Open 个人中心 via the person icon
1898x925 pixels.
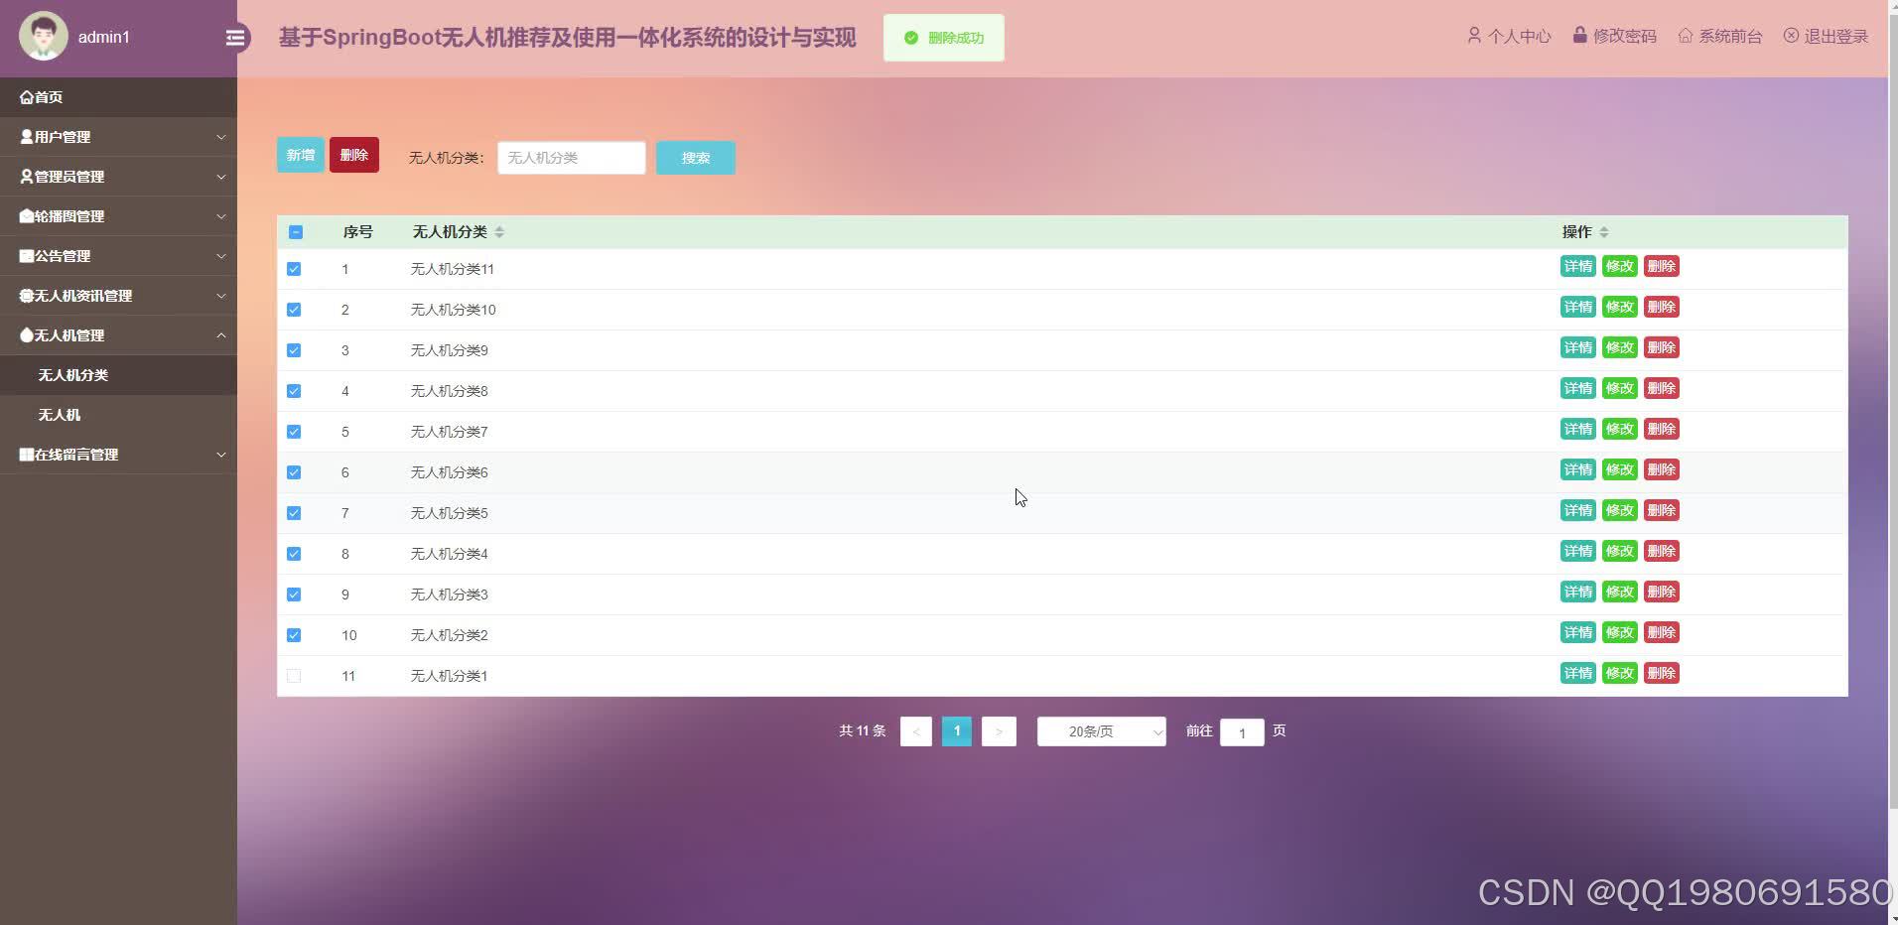pyautogui.click(x=1475, y=36)
